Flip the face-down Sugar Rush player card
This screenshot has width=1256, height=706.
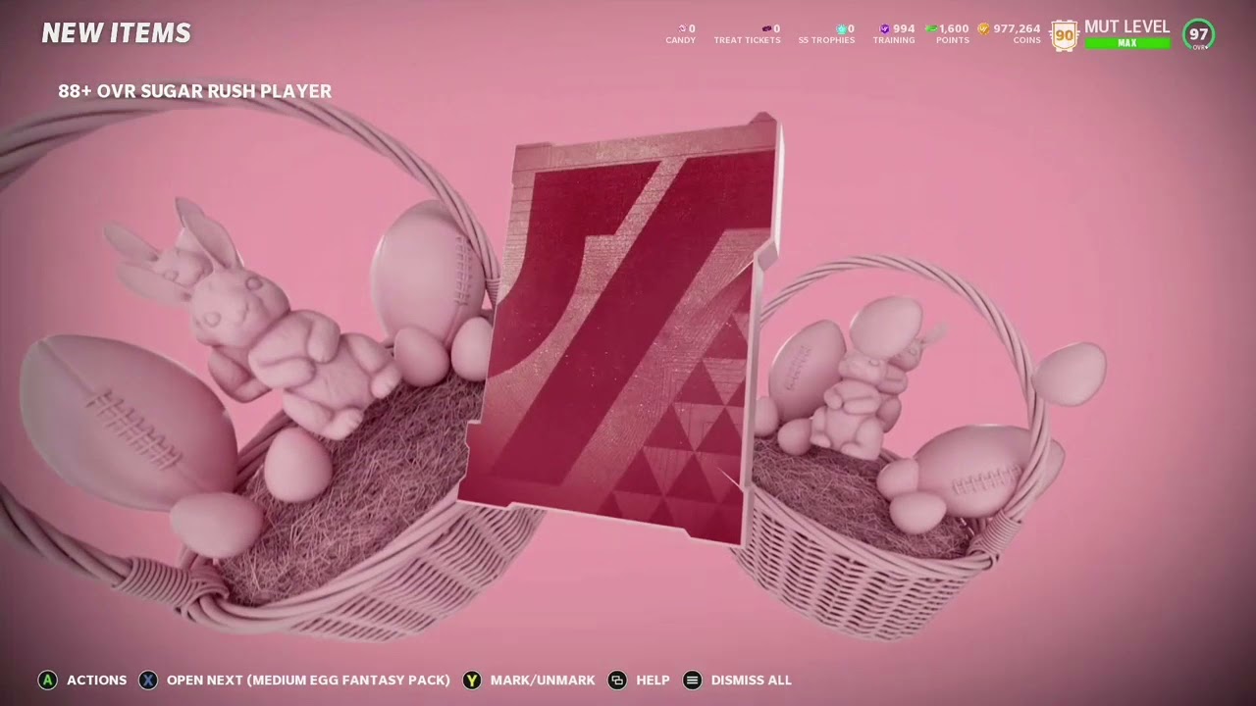point(620,328)
